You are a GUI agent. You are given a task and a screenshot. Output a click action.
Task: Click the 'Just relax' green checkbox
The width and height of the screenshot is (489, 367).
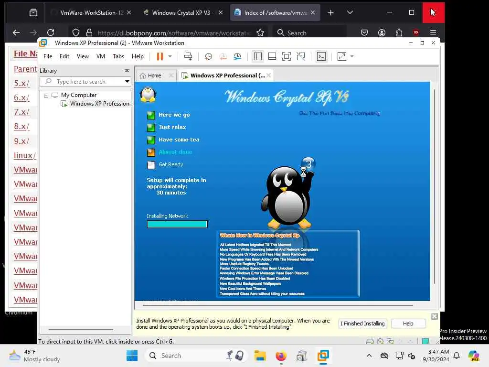pos(151,127)
